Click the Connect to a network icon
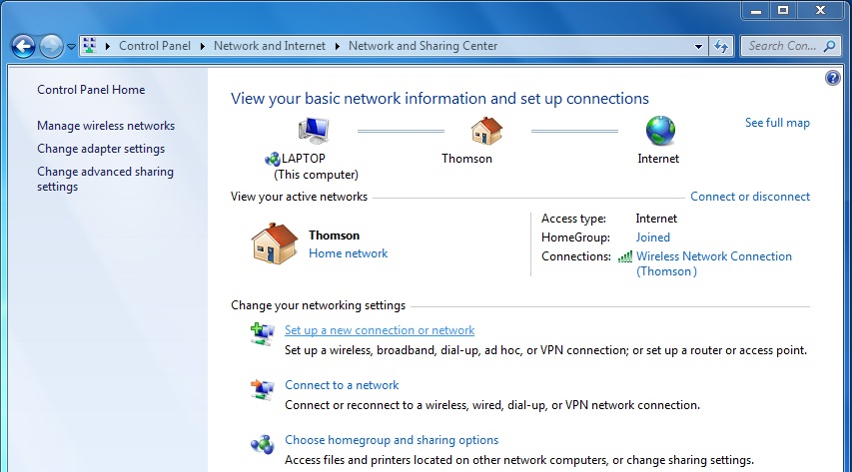The height and width of the screenshot is (472, 852). pyautogui.click(x=263, y=389)
